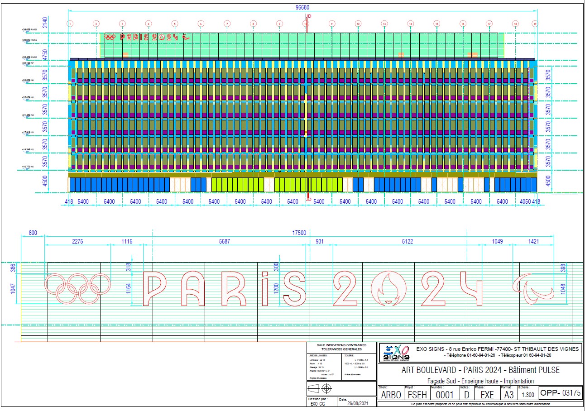The height and width of the screenshot is (411, 585).
Task: Select grid axis bubble 17
Action: tap(489, 23)
